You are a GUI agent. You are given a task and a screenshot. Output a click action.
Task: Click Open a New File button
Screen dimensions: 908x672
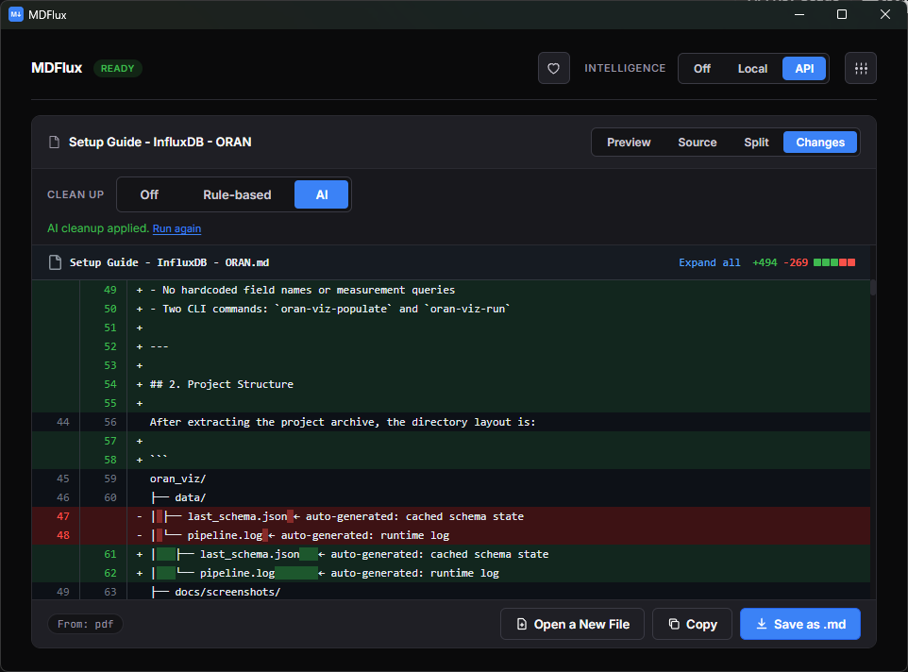572,624
